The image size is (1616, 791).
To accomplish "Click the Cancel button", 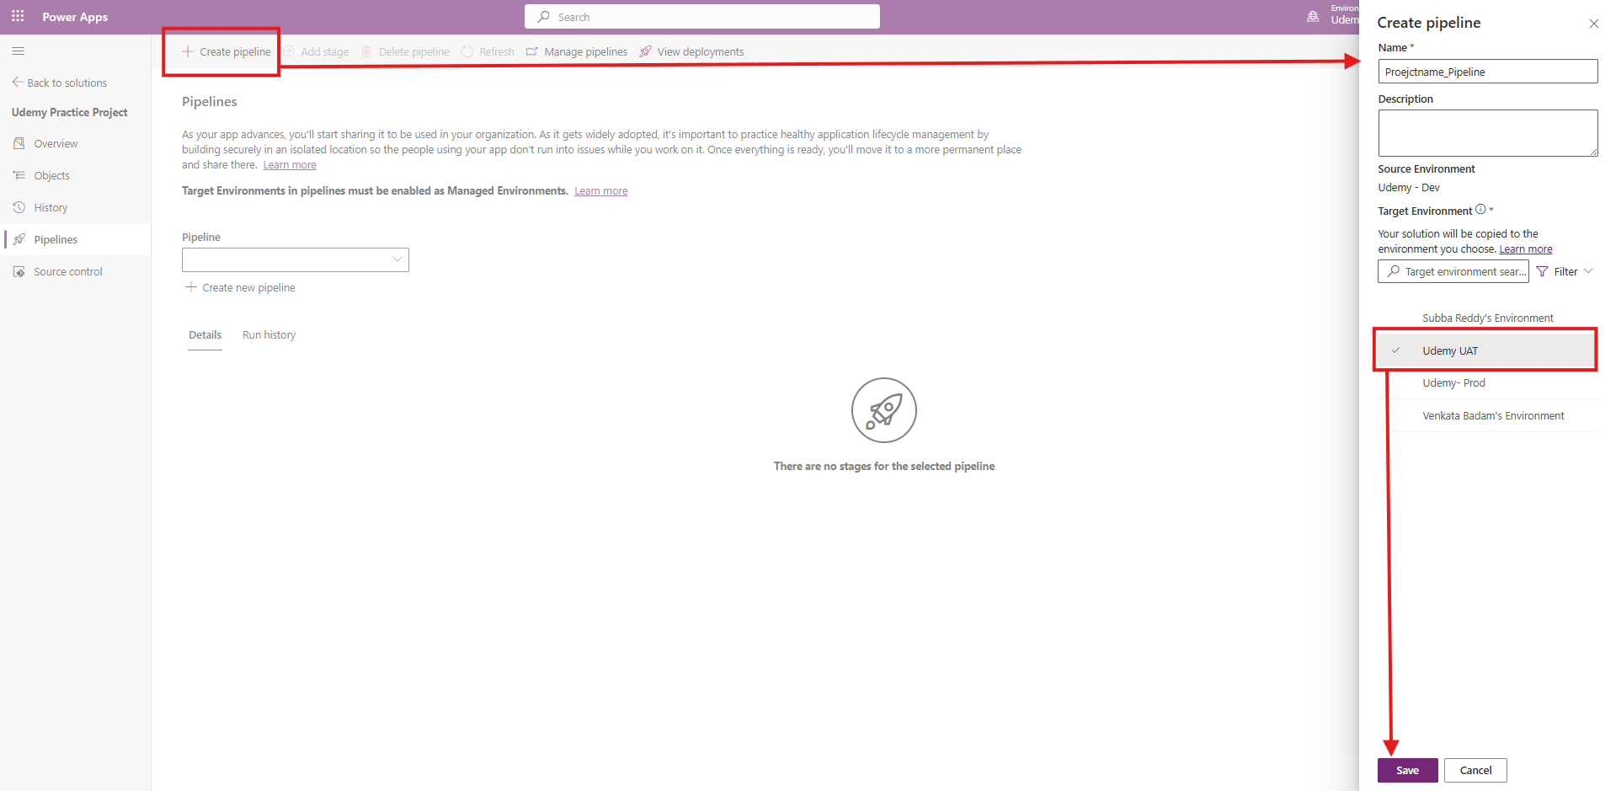I will [1475, 771].
